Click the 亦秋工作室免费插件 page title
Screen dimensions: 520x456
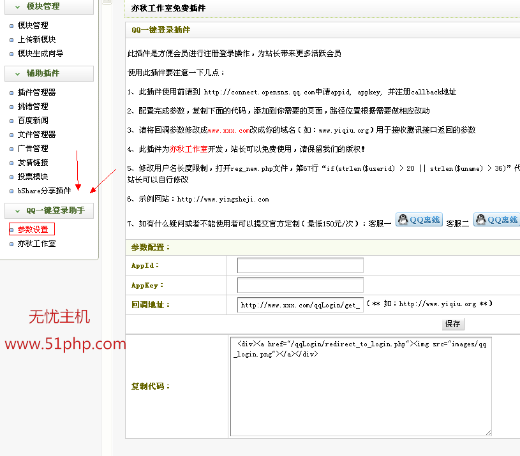[x=168, y=8]
